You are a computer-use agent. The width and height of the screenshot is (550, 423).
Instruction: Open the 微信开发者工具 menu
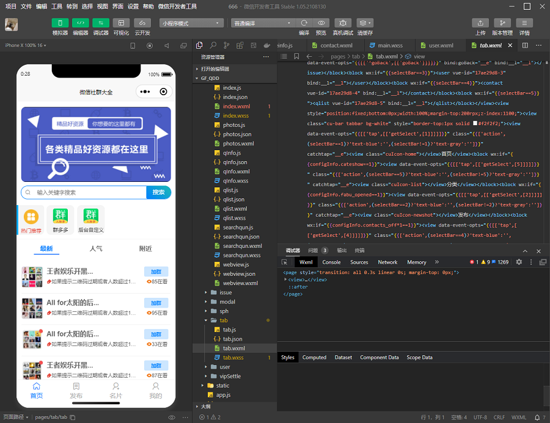pyautogui.click(x=177, y=6)
